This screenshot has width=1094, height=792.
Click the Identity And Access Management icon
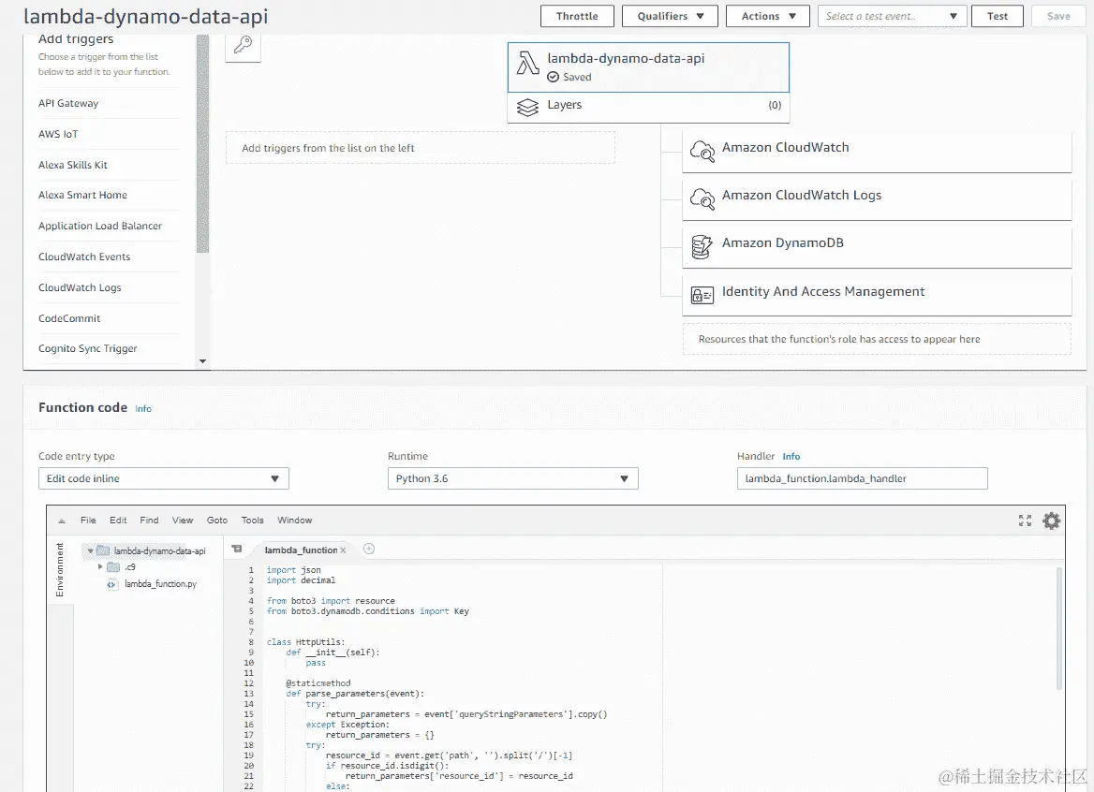(x=702, y=295)
